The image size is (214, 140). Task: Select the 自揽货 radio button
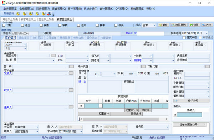click(42, 45)
